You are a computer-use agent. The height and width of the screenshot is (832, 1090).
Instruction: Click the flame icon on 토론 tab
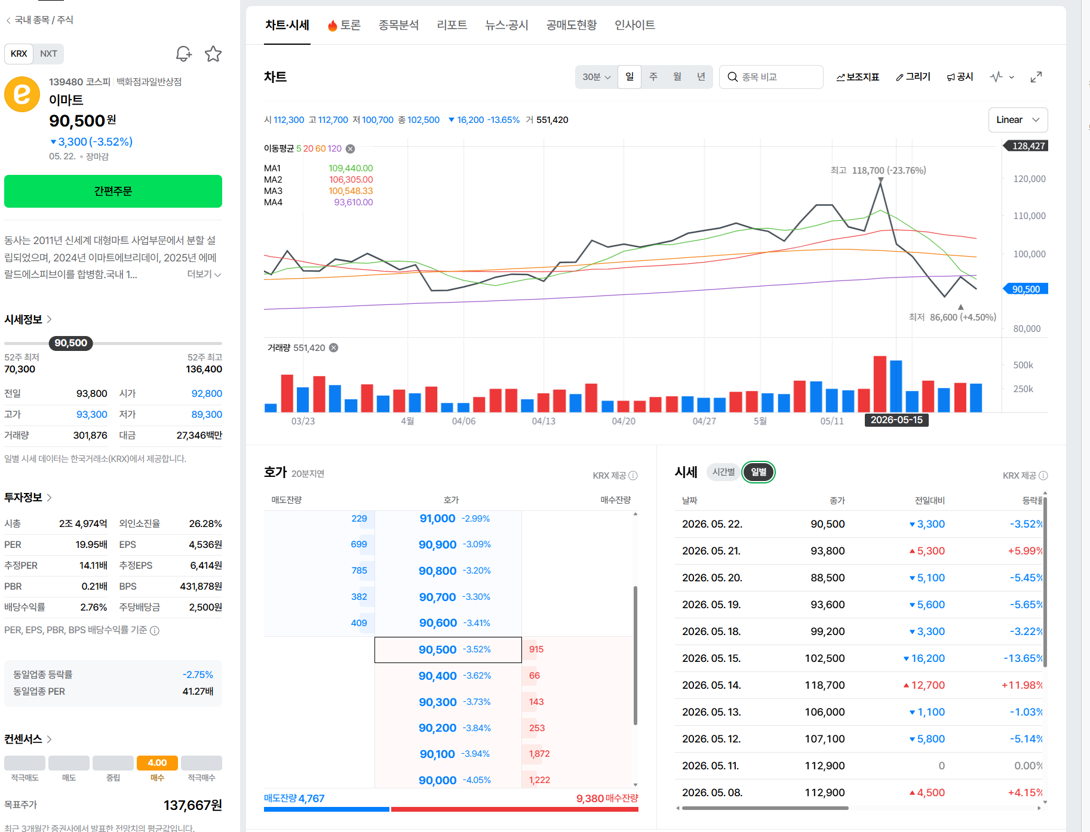[333, 26]
